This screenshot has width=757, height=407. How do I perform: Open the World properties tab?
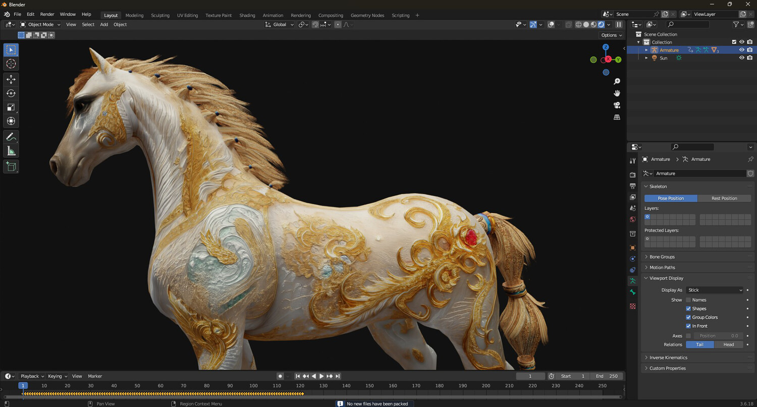click(633, 219)
